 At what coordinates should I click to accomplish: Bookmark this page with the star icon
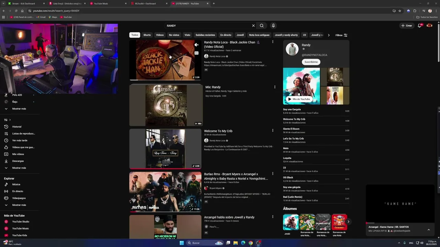click(x=400, y=11)
